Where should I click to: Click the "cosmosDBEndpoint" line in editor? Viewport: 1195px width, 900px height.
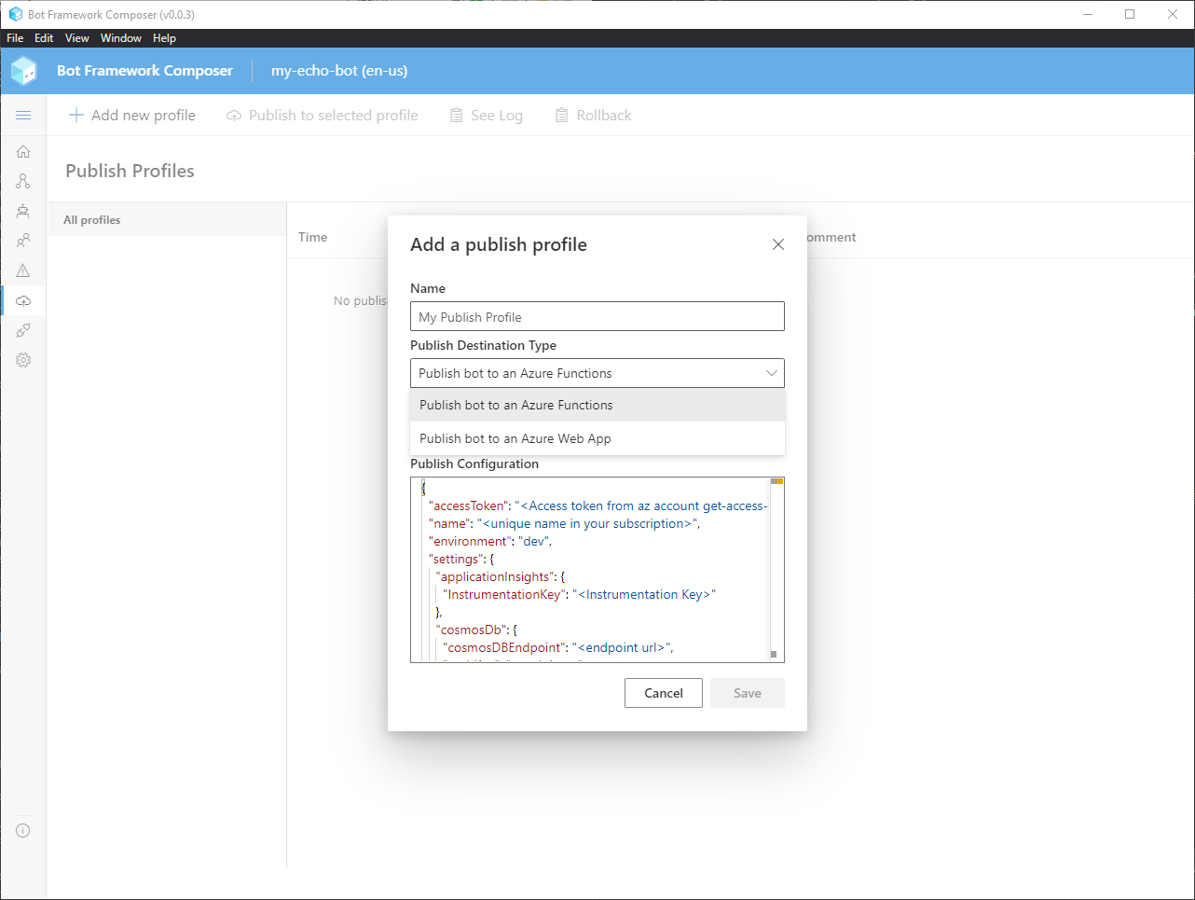[x=557, y=647]
